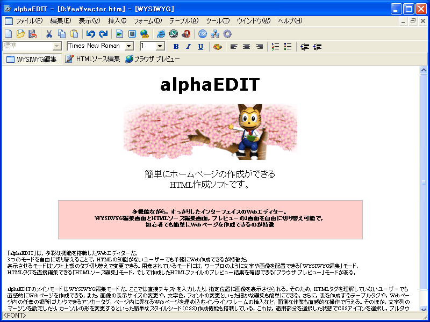Open the 表示(V) menu
430x322 pixels.
(89, 21)
